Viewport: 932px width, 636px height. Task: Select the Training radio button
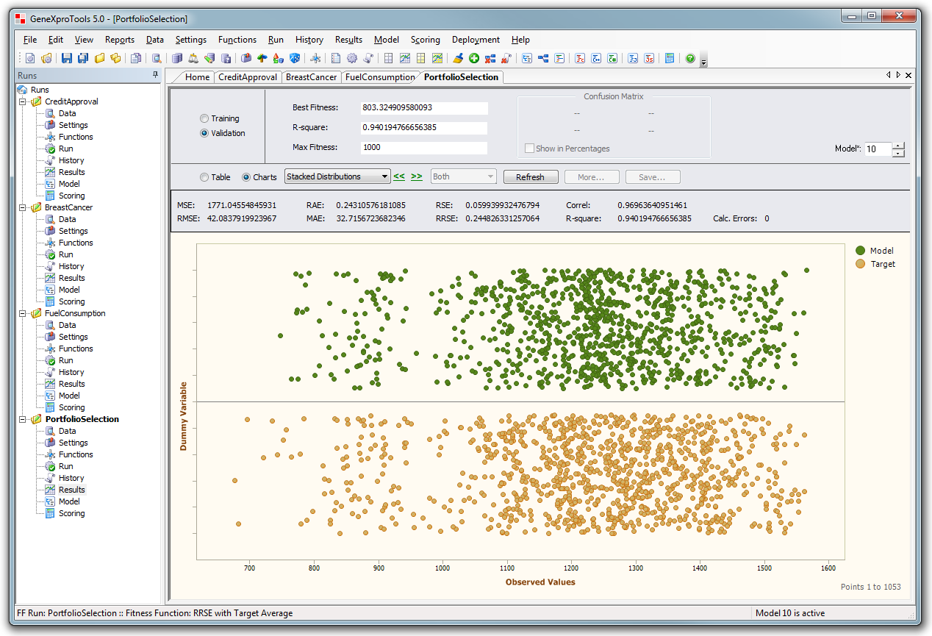click(x=204, y=118)
